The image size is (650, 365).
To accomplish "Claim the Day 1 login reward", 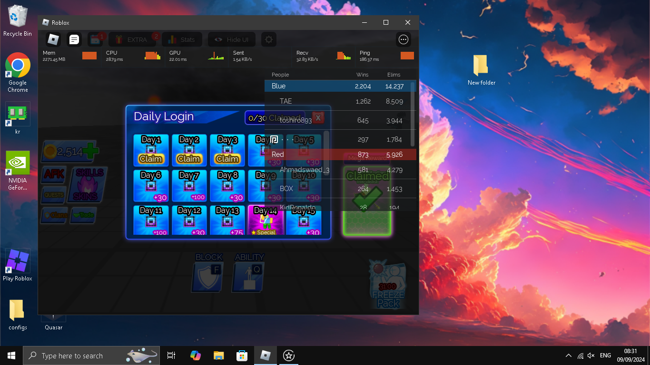I will 151,159.
